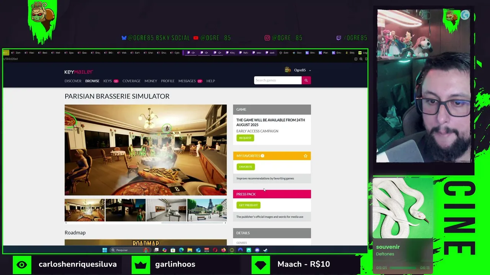Viewport: 490px width, 275px height.
Task: Click the Get Press Kit button
Action: tap(248, 205)
